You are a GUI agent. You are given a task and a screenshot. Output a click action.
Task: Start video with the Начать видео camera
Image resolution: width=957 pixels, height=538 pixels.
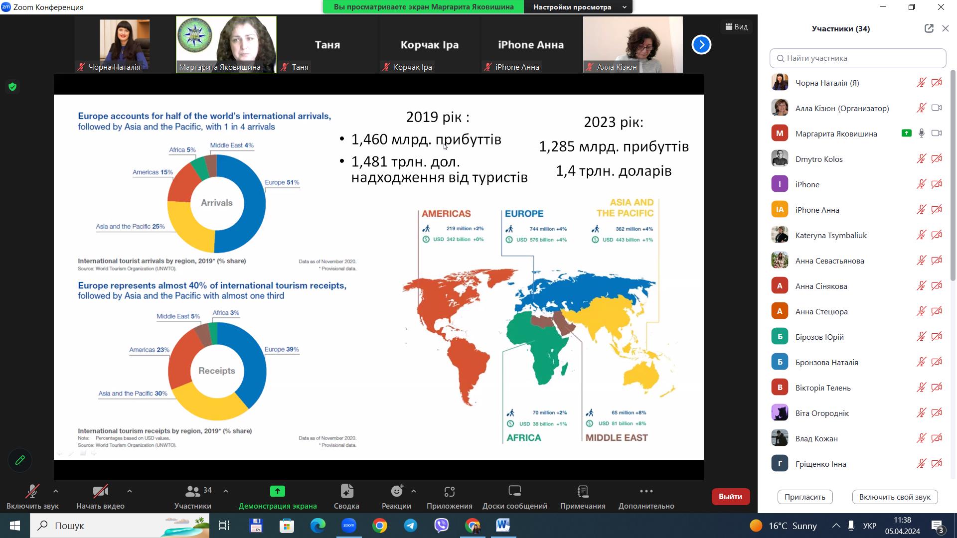pyautogui.click(x=100, y=492)
